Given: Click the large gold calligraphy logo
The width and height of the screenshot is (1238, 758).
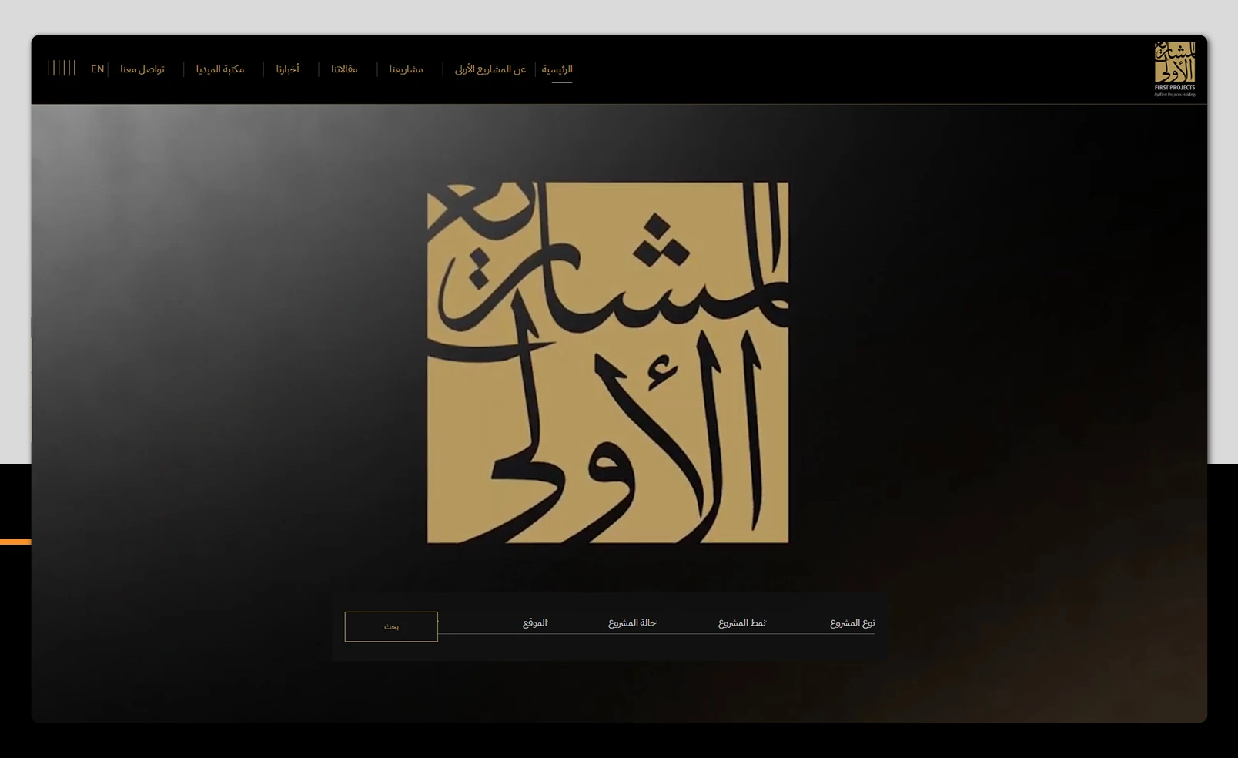Looking at the screenshot, I should (x=607, y=363).
